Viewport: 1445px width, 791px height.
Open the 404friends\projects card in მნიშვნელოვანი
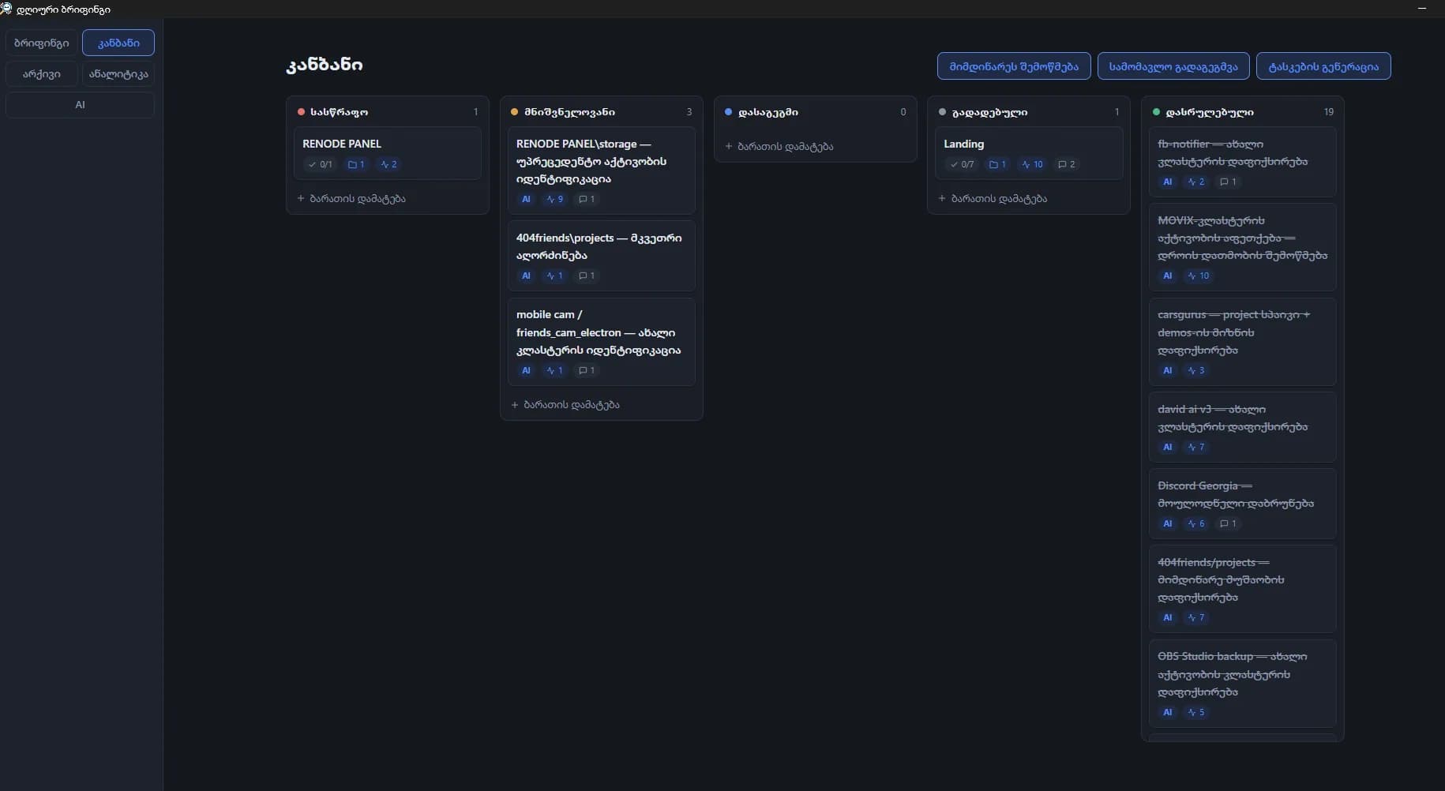(x=601, y=256)
